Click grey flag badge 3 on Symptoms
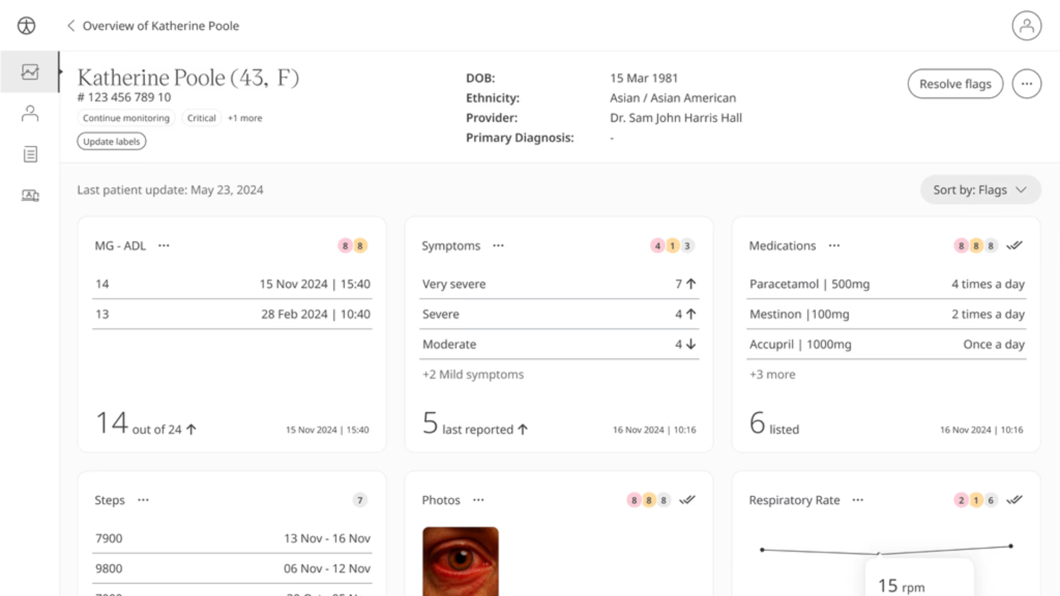1060x596 pixels. click(687, 246)
